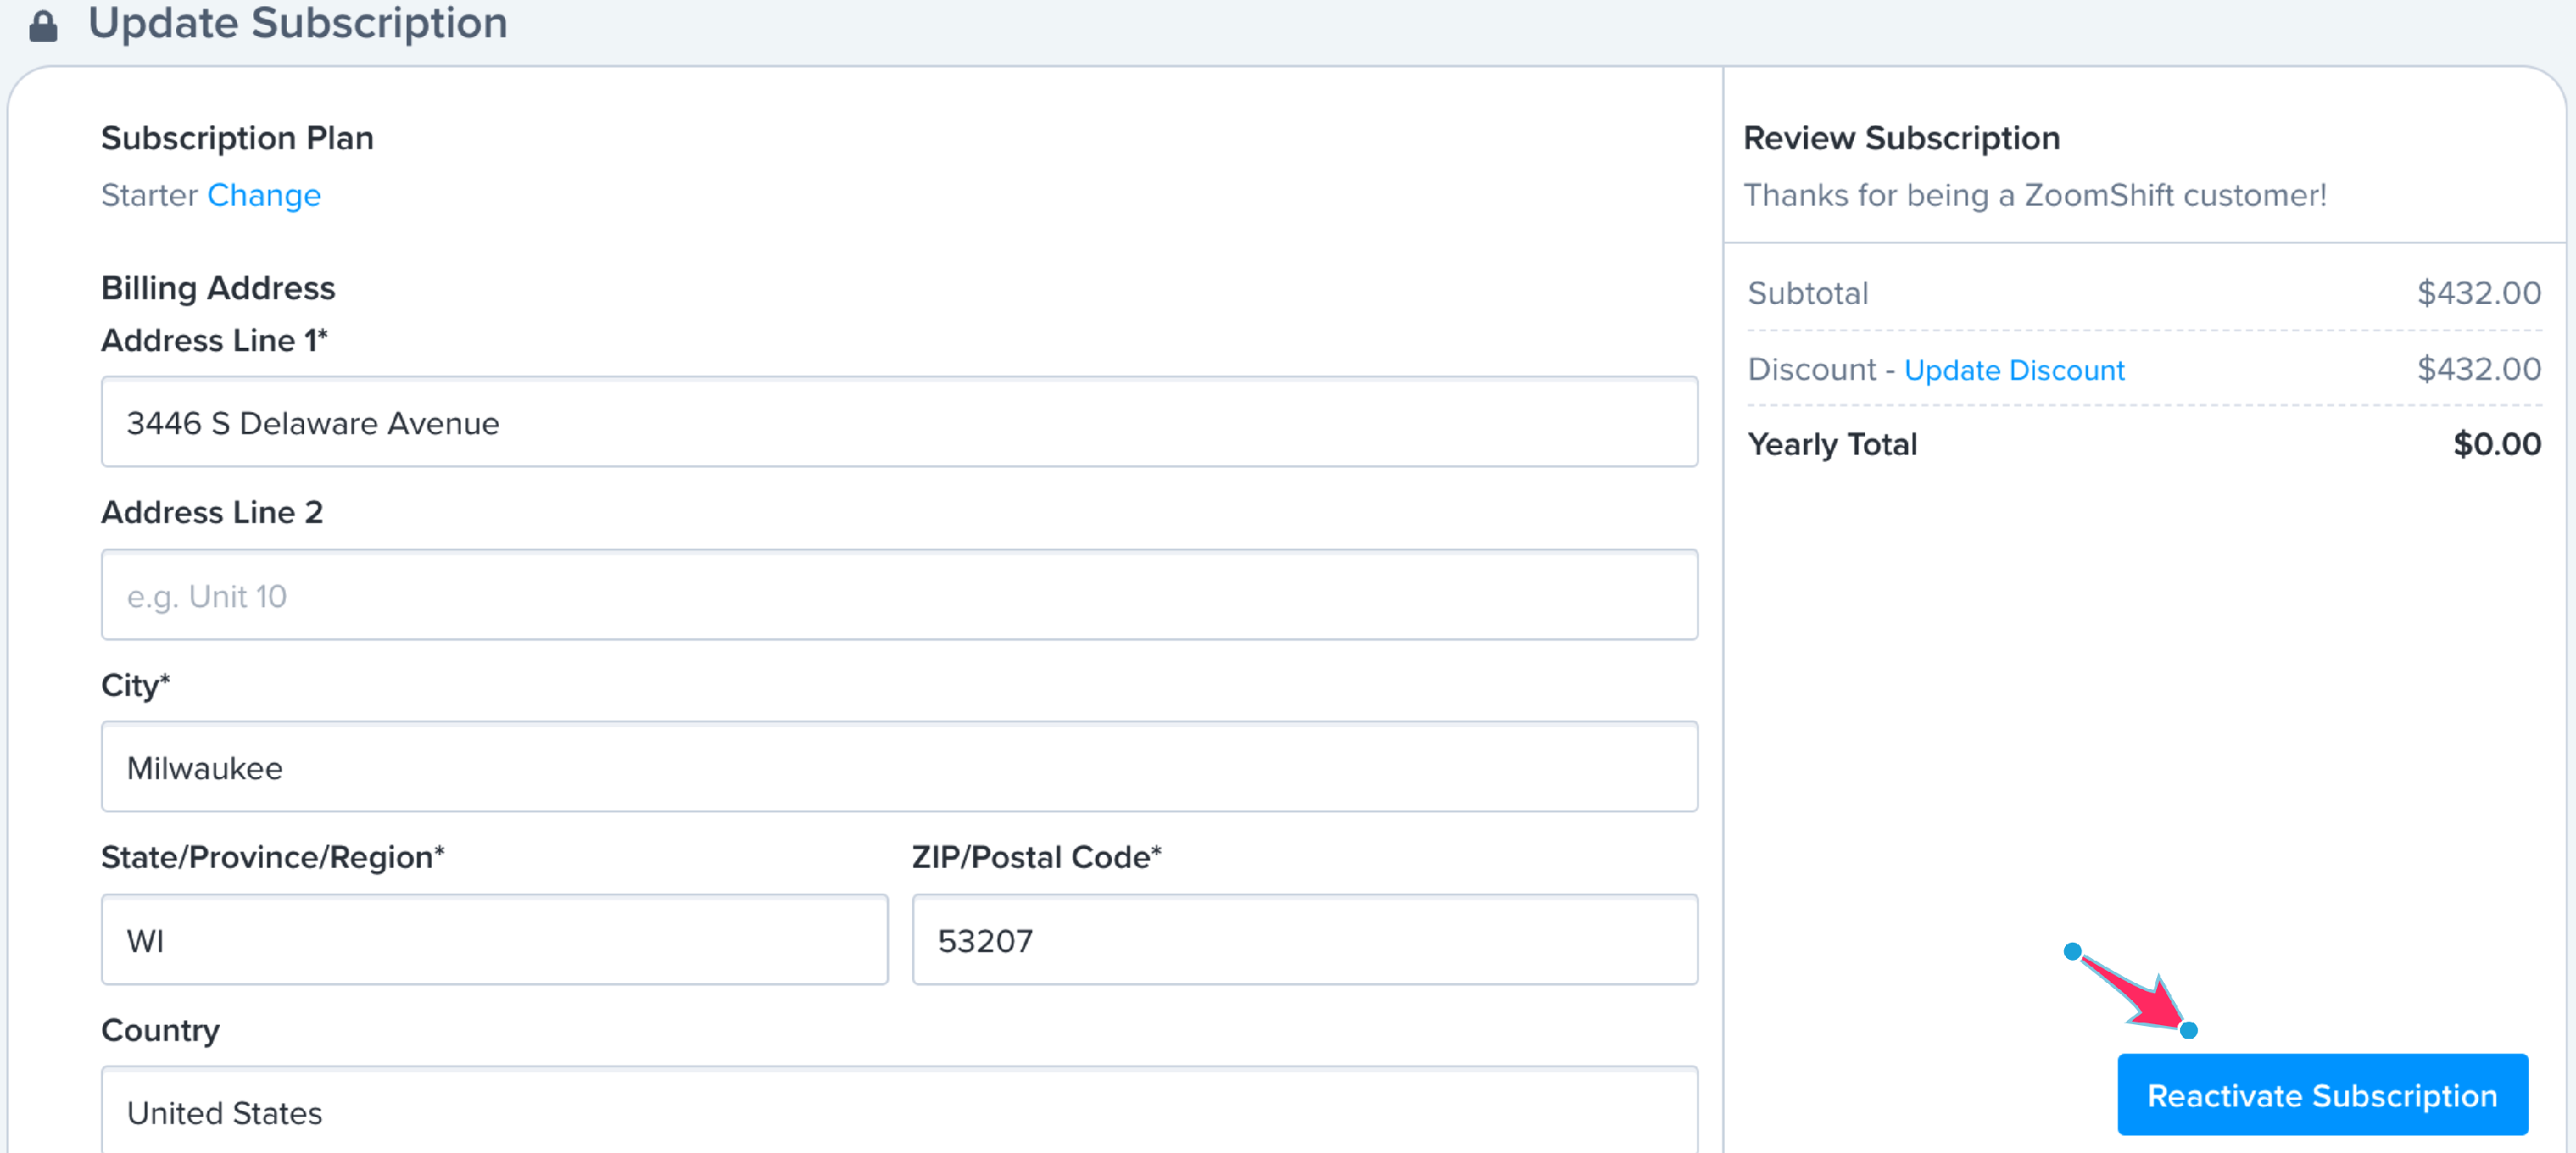Click the Discount amount $432.00
Image resolution: width=2576 pixels, height=1153 pixels.
click(2478, 369)
